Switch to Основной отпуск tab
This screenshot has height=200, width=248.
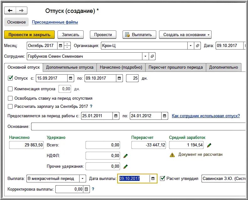click(x=24, y=67)
